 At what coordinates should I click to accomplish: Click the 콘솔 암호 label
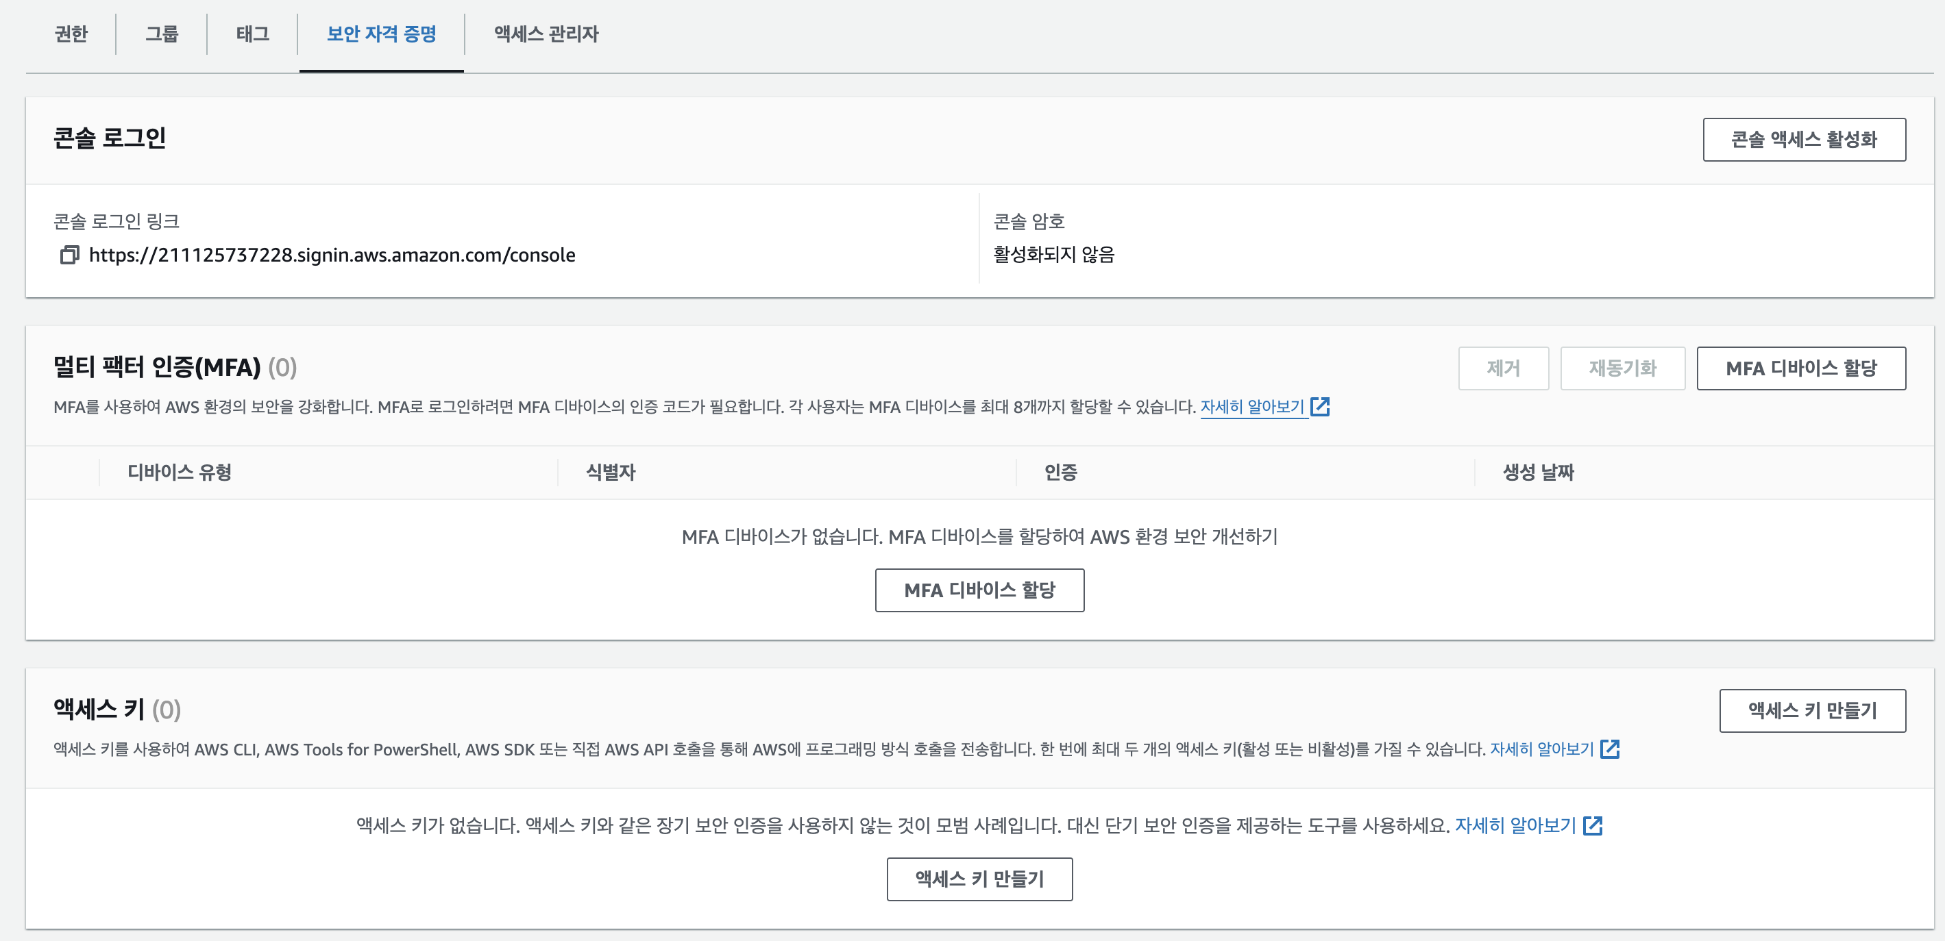coord(1029,221)
